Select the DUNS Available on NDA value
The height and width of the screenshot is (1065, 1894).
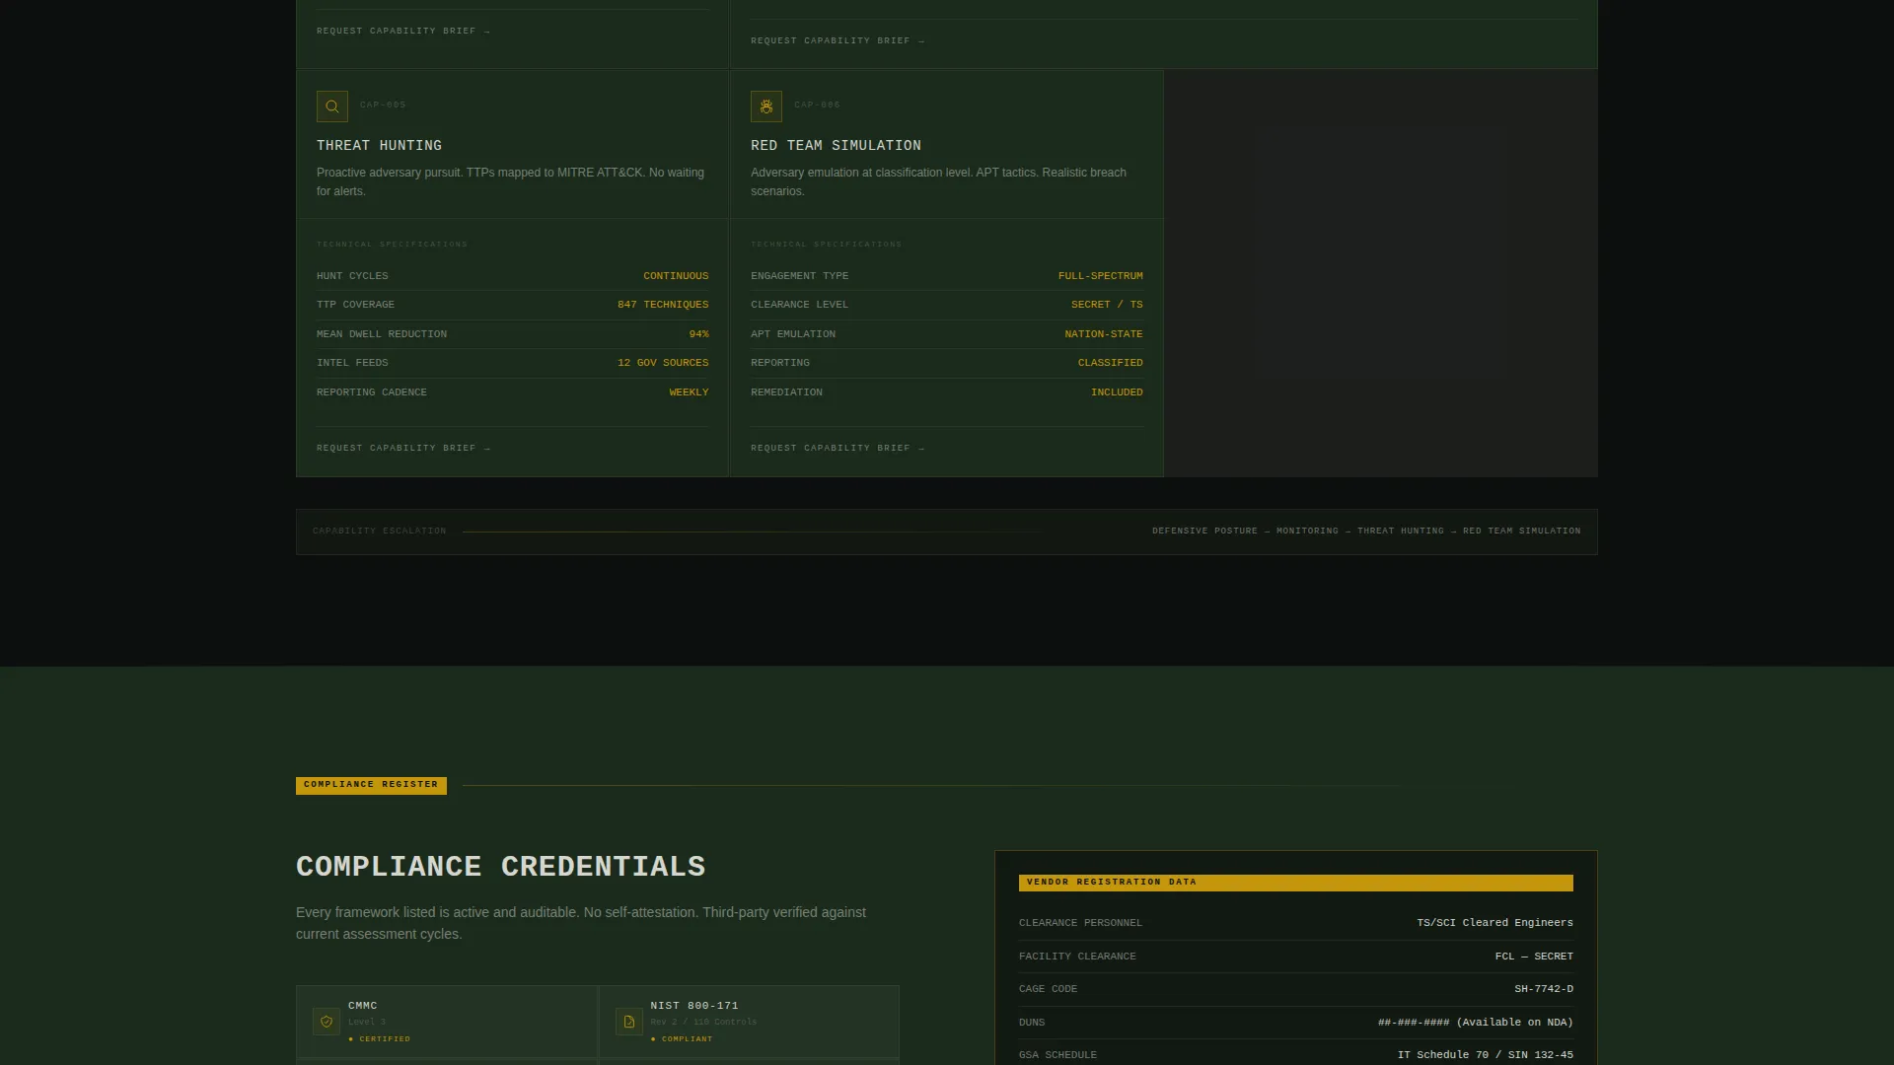(x=1476, y=1023)
